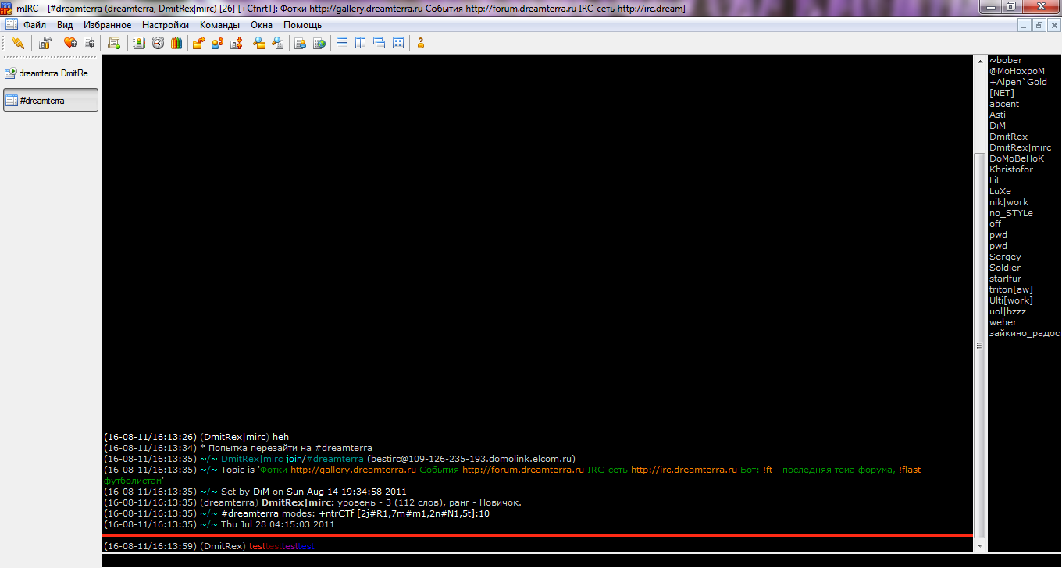Tile windows vertically using toolbar icon
Screen dimensions: 1062x568
[x=361, y=43]
